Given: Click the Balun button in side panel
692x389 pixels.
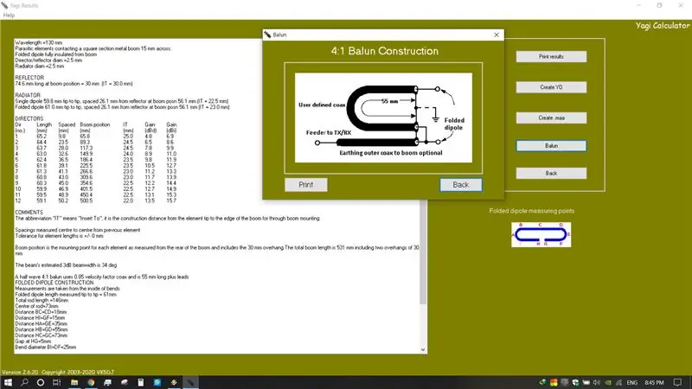Looking at the screenshot, I should click(551, 145).
